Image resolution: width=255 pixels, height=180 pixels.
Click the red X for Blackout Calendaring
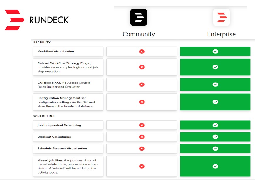[x=142, y=137]
